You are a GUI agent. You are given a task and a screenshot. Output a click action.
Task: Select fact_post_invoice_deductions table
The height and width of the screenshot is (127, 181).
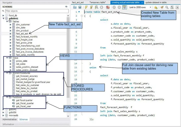[x=30, y=49]
